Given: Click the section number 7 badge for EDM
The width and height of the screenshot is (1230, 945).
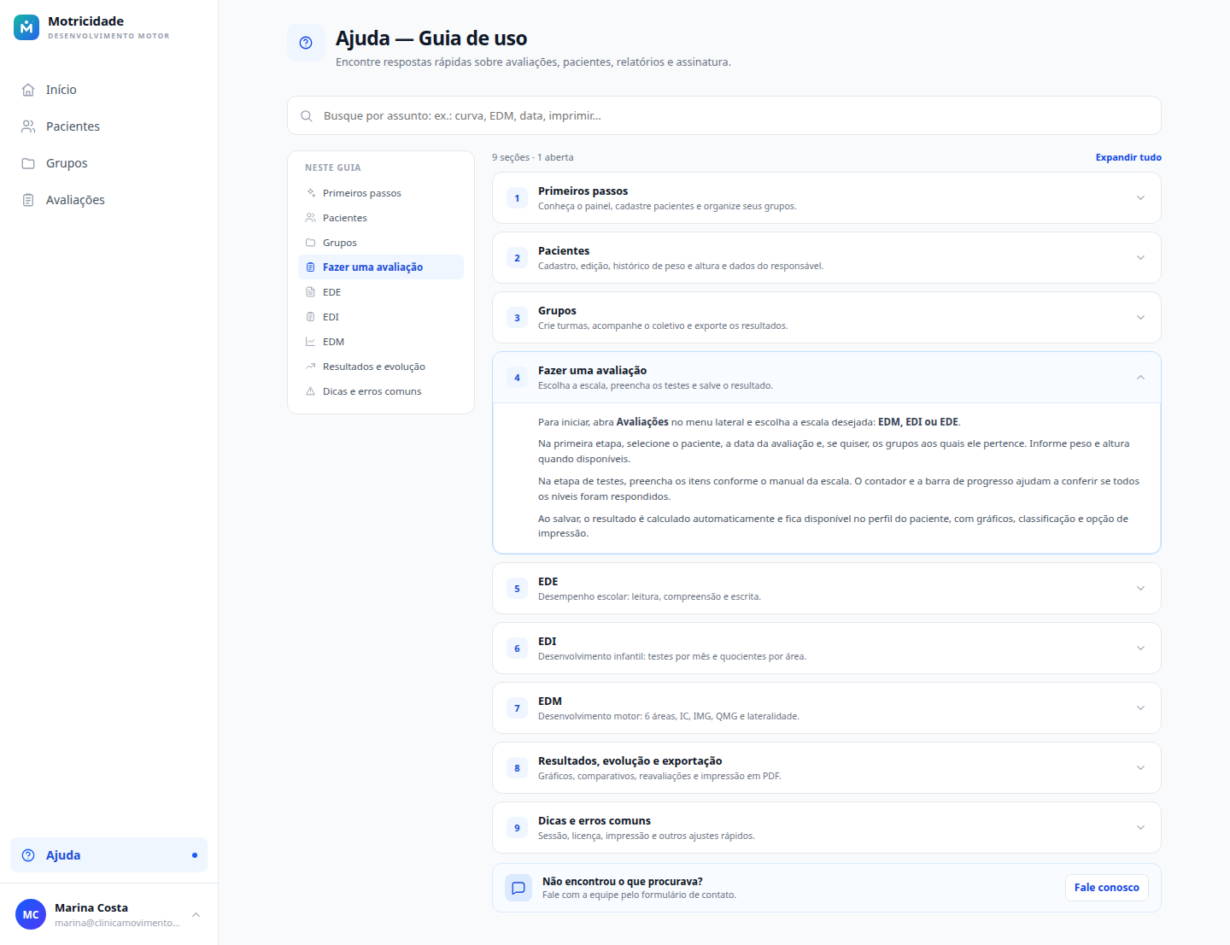Looking at the screenshot, I should click(x=517, y=708).
